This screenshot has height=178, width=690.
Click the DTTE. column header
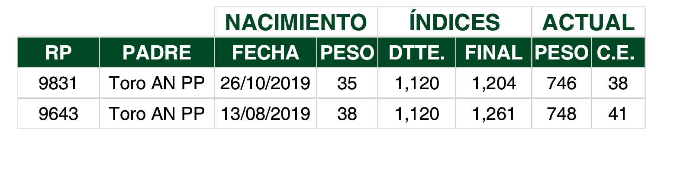(x=416, y=53)
